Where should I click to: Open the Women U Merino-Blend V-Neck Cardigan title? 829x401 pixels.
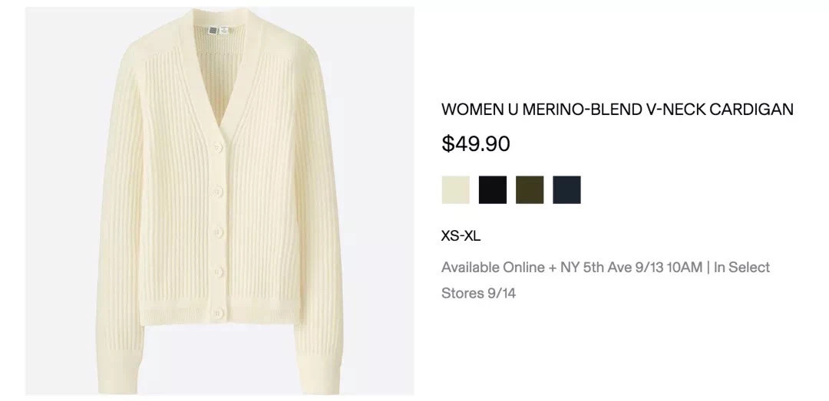(x=616, y=110)
